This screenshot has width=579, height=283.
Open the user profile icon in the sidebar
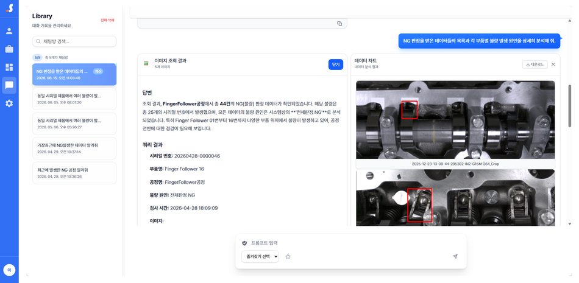point(9,31)
